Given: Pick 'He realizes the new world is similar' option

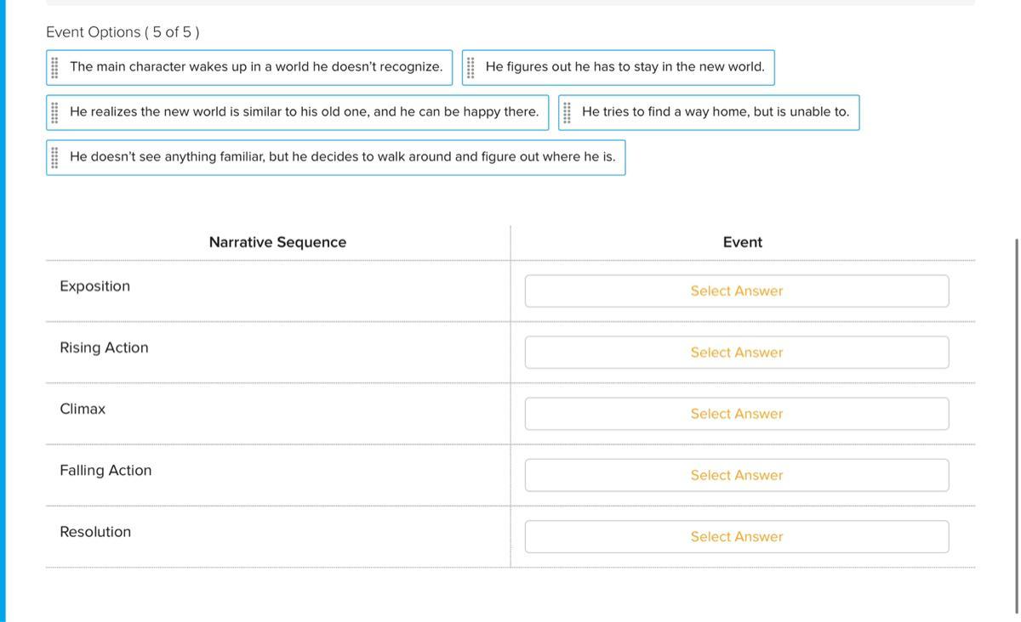Looking at the screenshot, I should tap(304, 112).
